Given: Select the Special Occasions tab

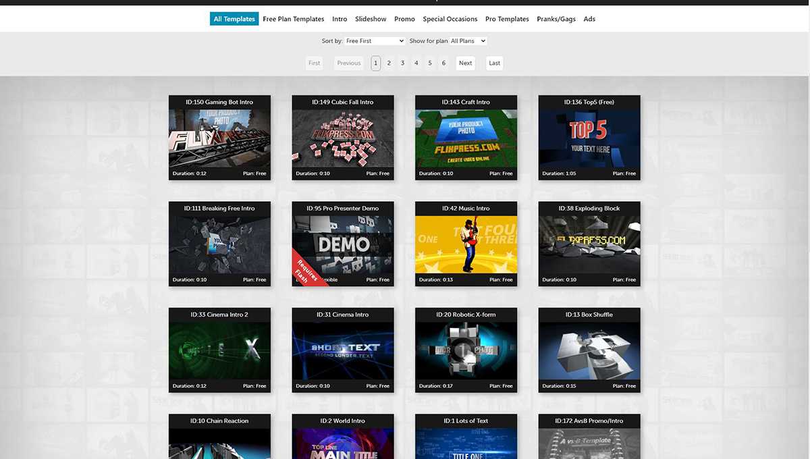Looking at the screenshot, I should pos(450,19).
